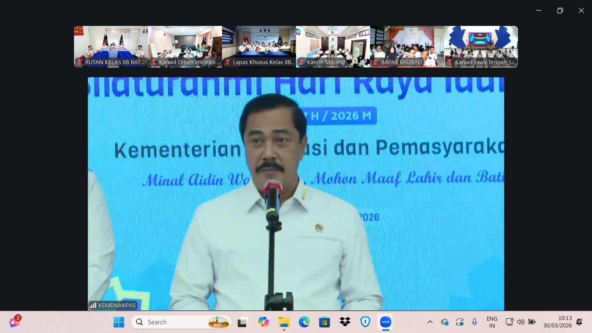Open Microsoft Edge from the taskbar
This screenshot has height=333, width=592.
point(304,322)
